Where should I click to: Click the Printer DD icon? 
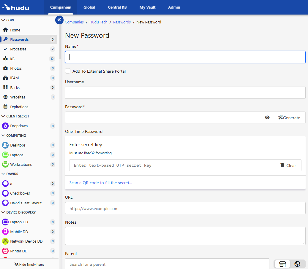coord(5,251)
